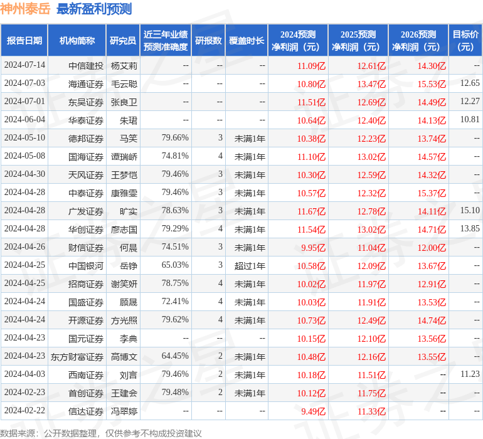Image resolution: width=483 pixels, height=439 pixels.
Task: Click the 最新盈利预测 heading
Action: click(x=94, y=9)
